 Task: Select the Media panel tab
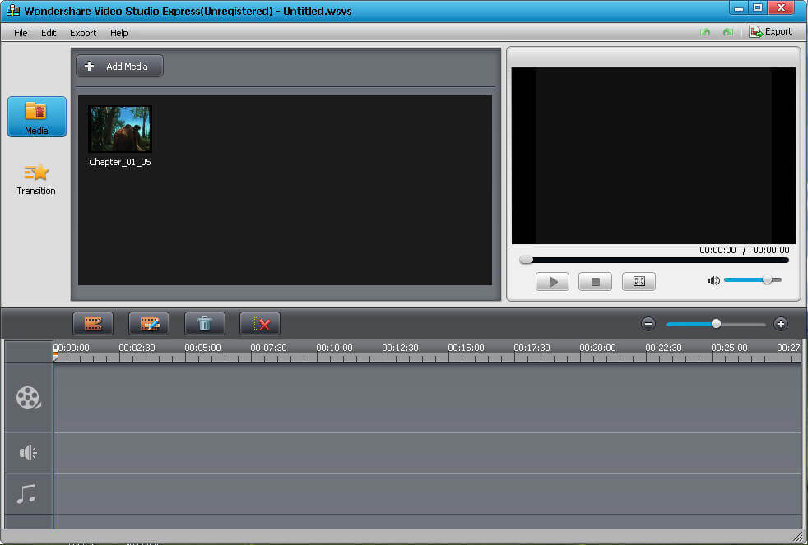coord(36,117)
